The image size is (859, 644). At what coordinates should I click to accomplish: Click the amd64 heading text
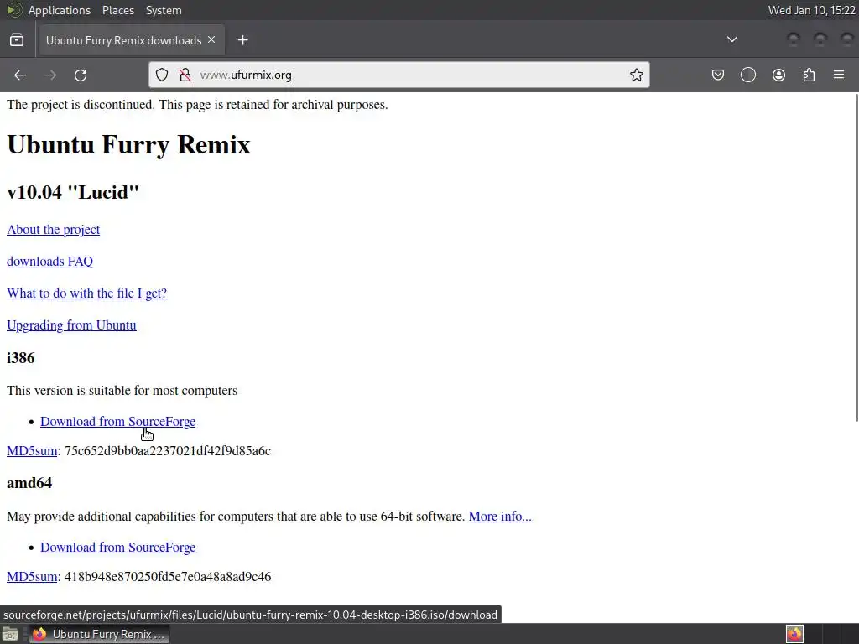pos(29,483)
